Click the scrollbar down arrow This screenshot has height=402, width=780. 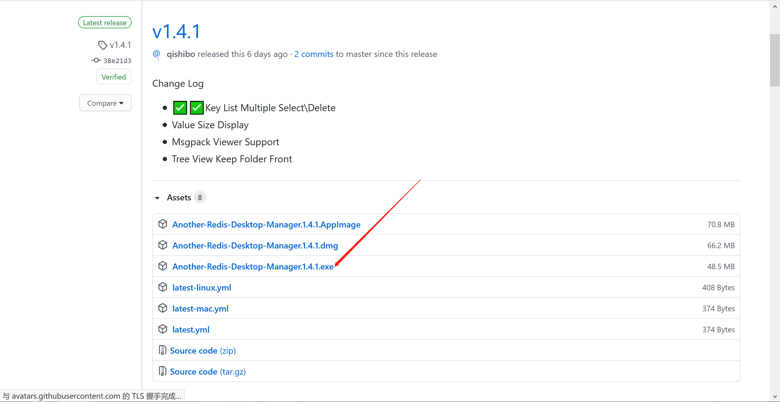(775, 397)
